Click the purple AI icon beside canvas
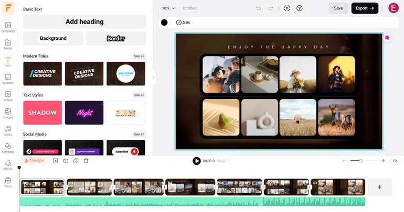Image resolution: width=404 pixels, height=212 pixels. tap(387, 38)
